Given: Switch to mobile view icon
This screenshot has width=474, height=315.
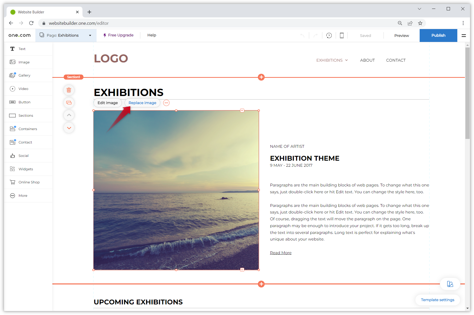Looking at the screenshot, I should [342, 35].
